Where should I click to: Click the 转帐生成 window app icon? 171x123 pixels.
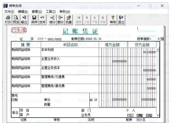coord(5,6)
